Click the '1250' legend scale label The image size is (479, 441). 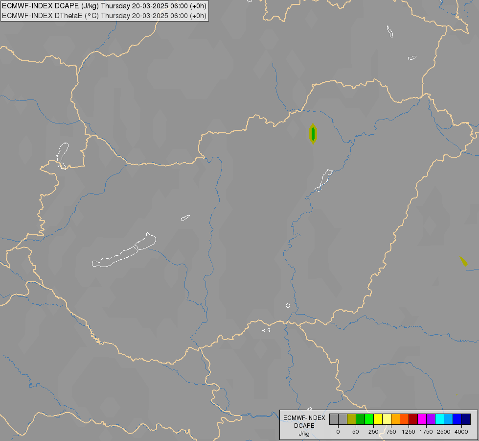tap(409, 432)
